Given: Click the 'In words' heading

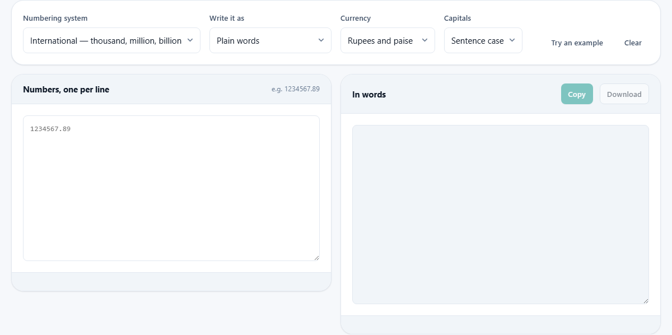Looking at the screenshot, I should (x=369, y=95).
